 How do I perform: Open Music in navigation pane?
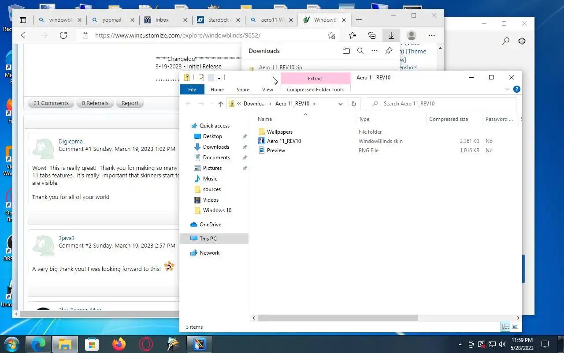click(x=210, y=179)
